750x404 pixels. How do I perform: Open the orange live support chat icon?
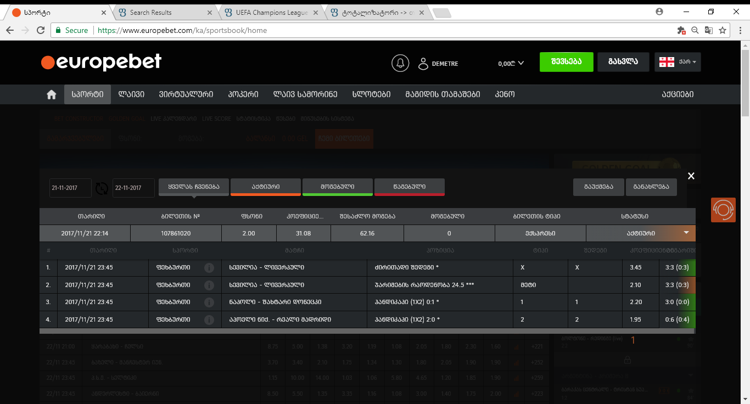click(x=723, y=210)
